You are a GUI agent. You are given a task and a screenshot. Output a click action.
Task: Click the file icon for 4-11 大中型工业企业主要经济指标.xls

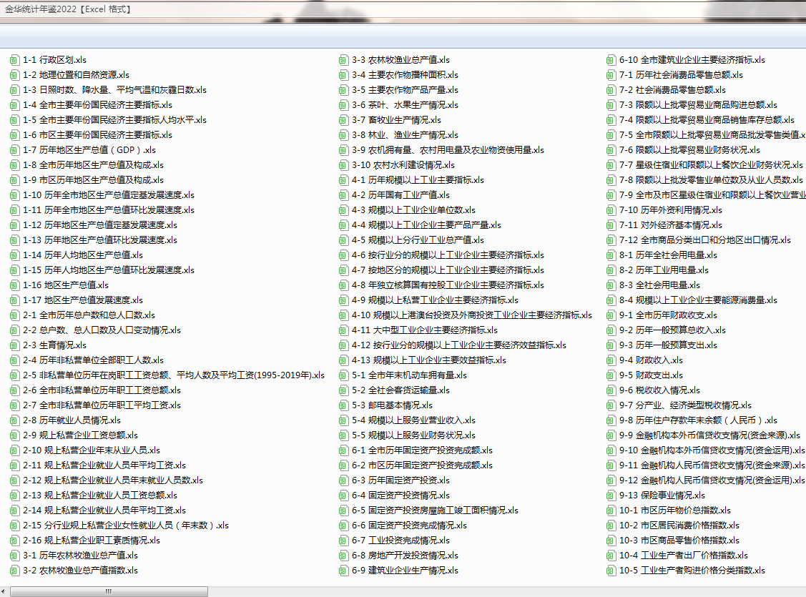[x=343, y=330]
